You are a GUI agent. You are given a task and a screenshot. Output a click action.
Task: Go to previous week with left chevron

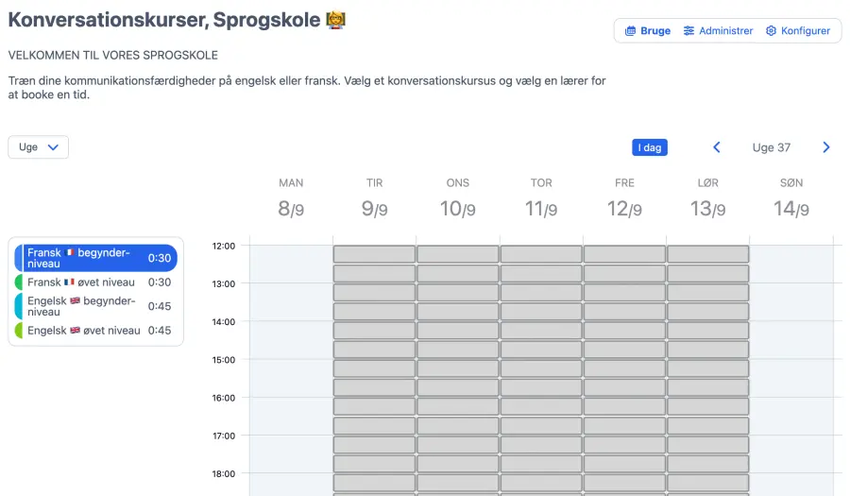(x=716, y=147)
